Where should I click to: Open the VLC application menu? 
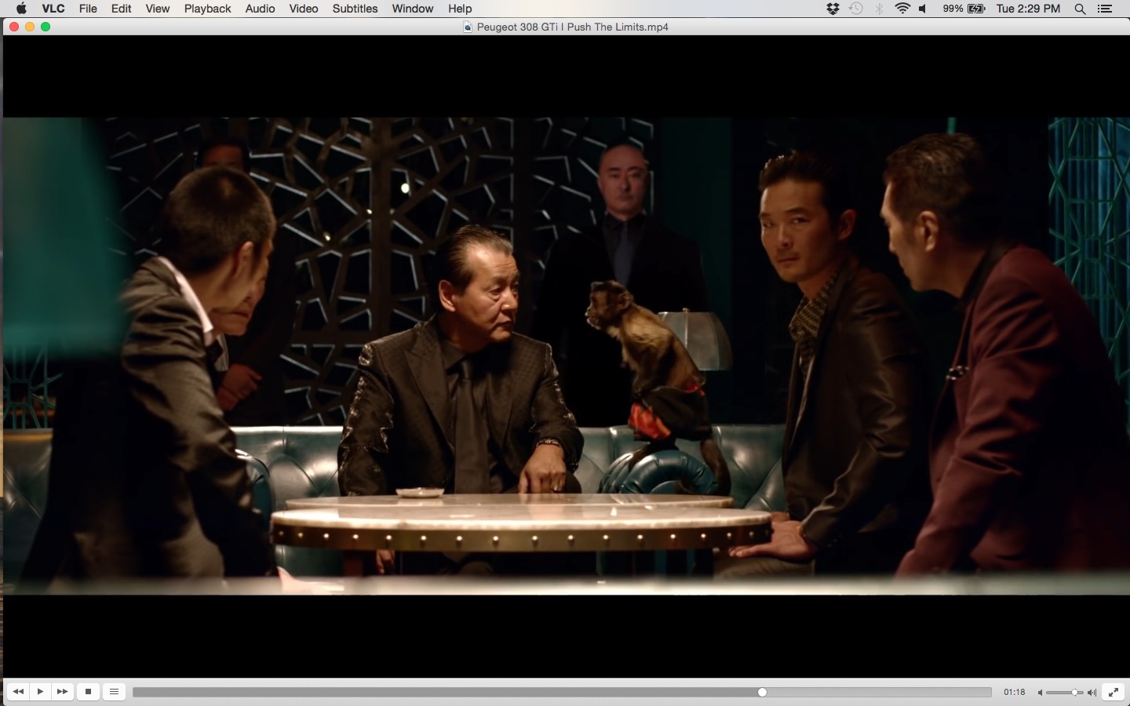coord(53,9)
